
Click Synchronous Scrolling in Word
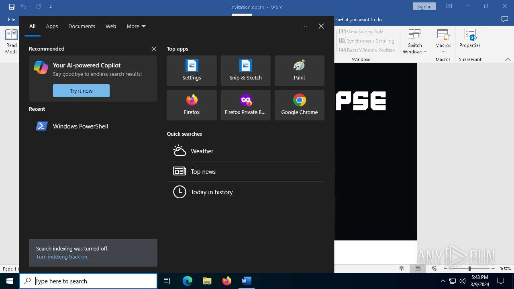coord(367,41)
